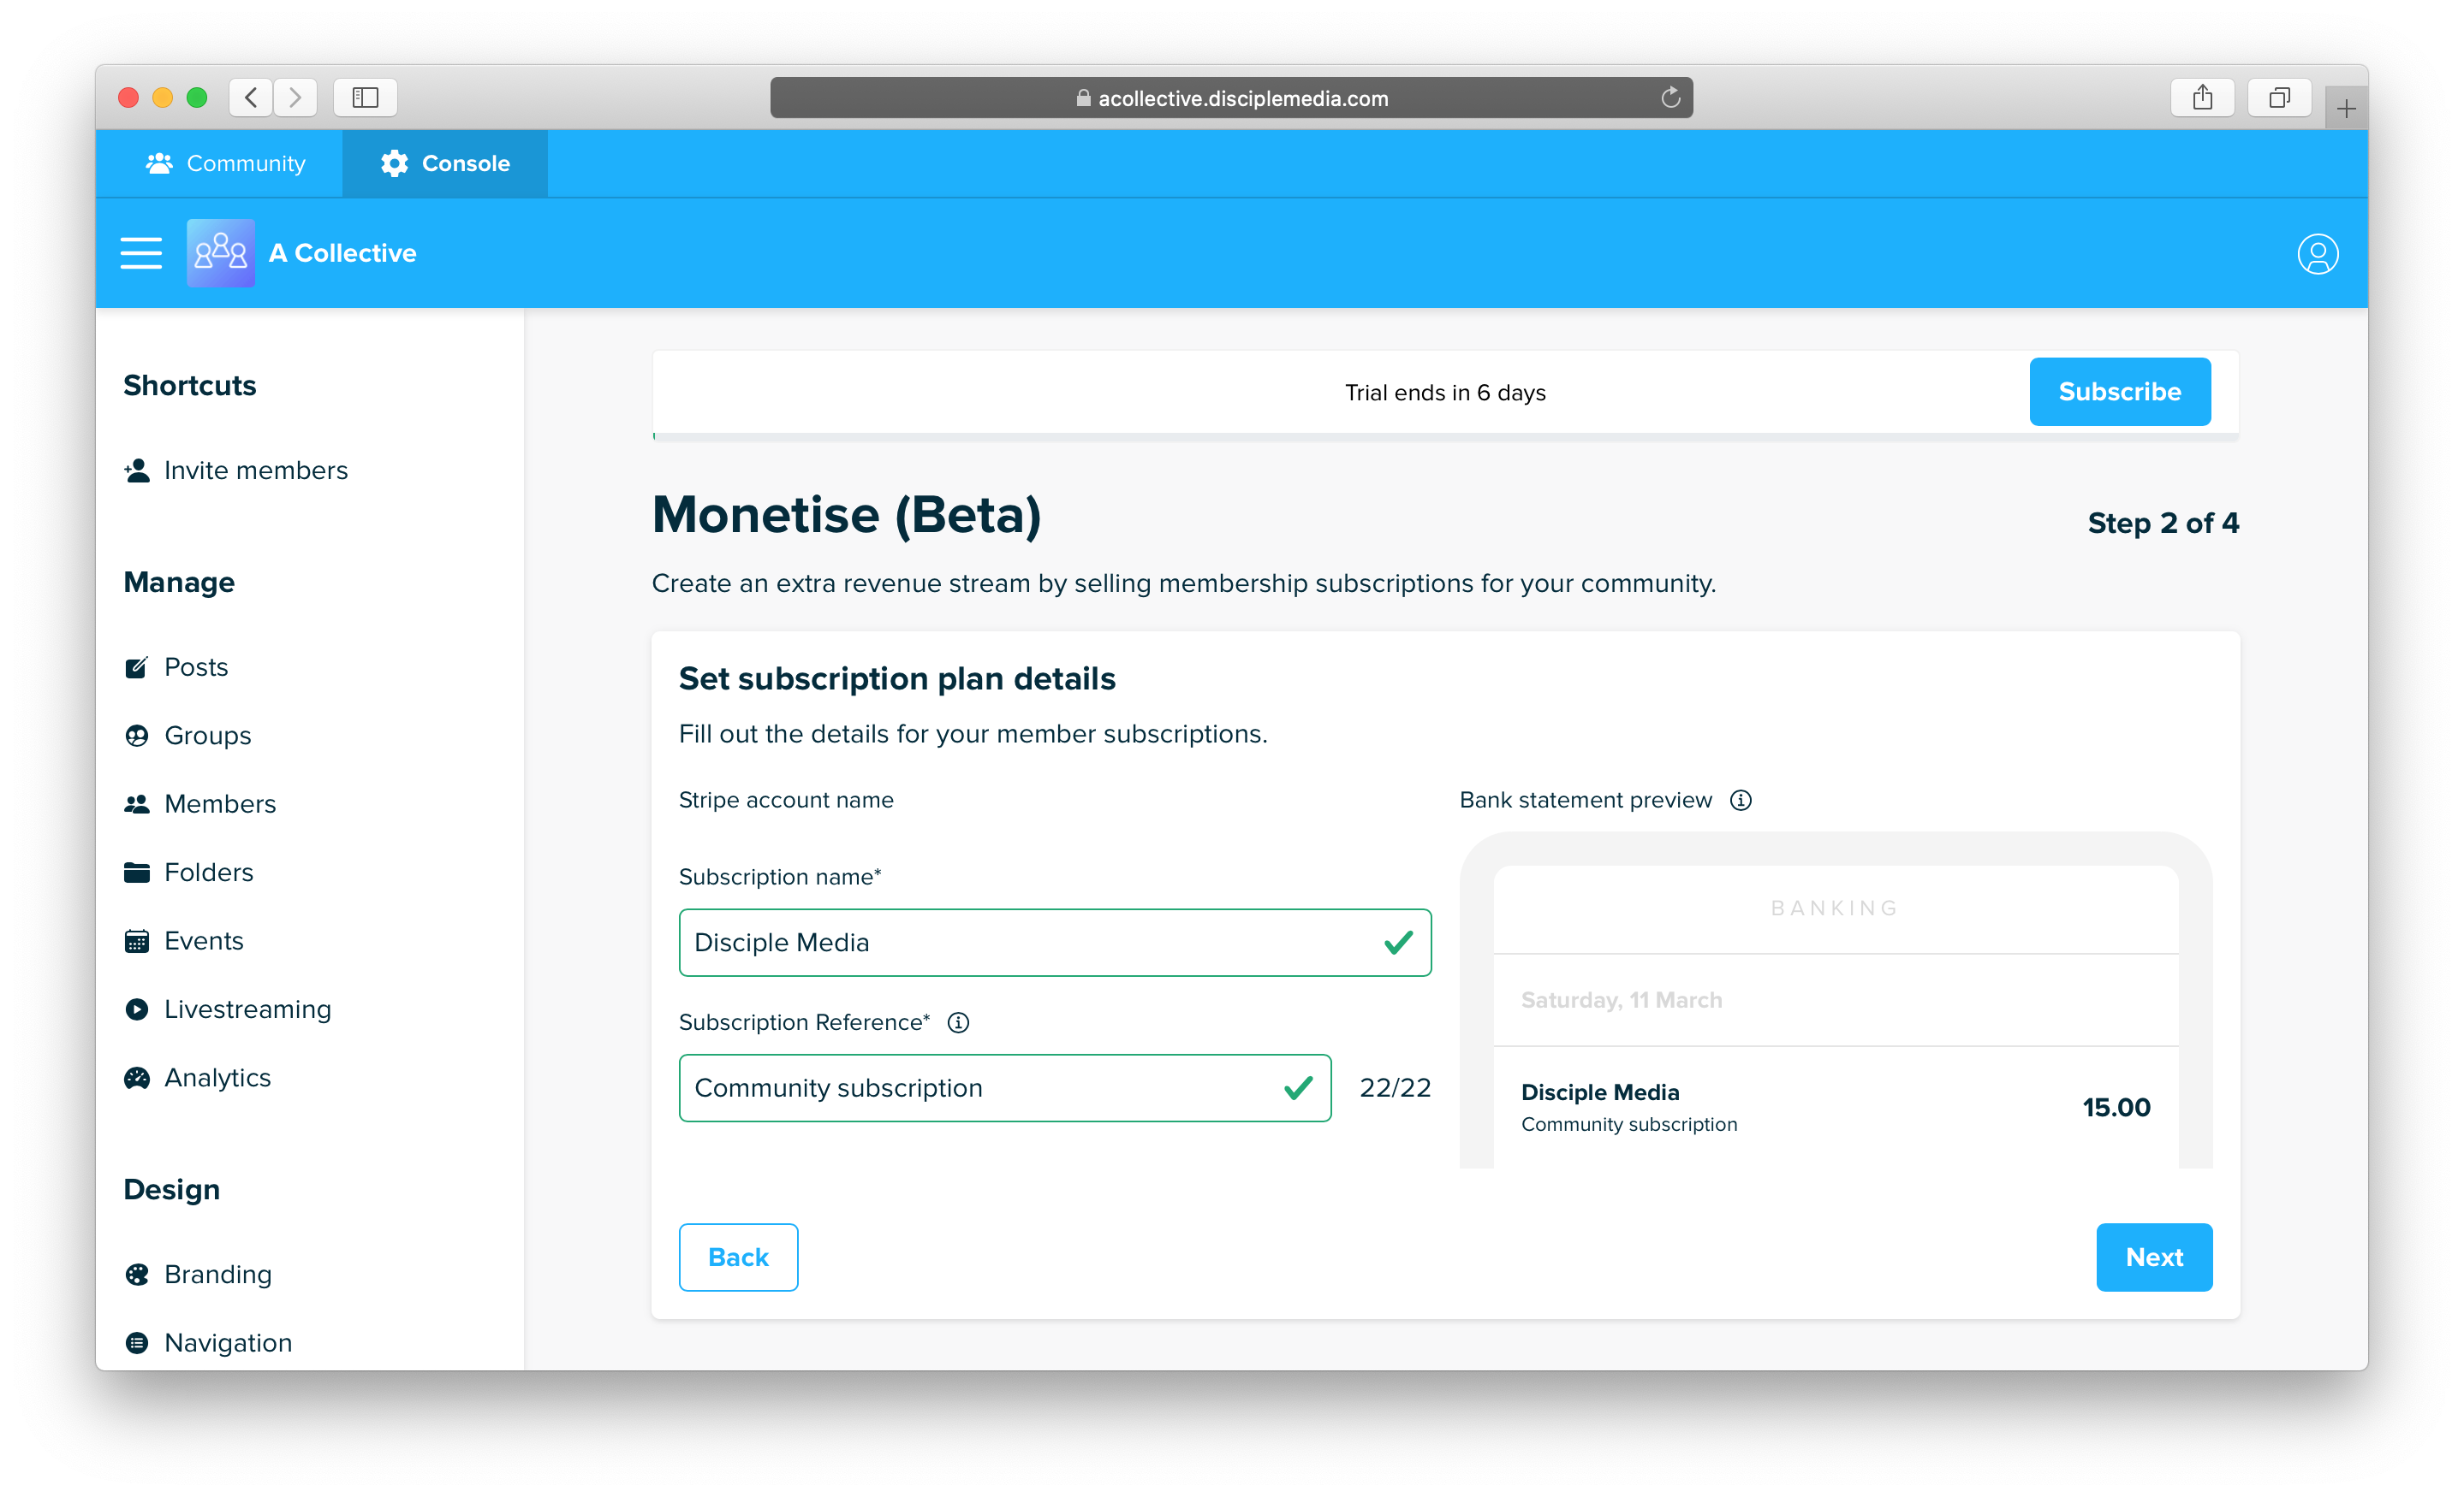Open the Navigation design page
2464x1497 pixels.
(x=208, y=1342)
